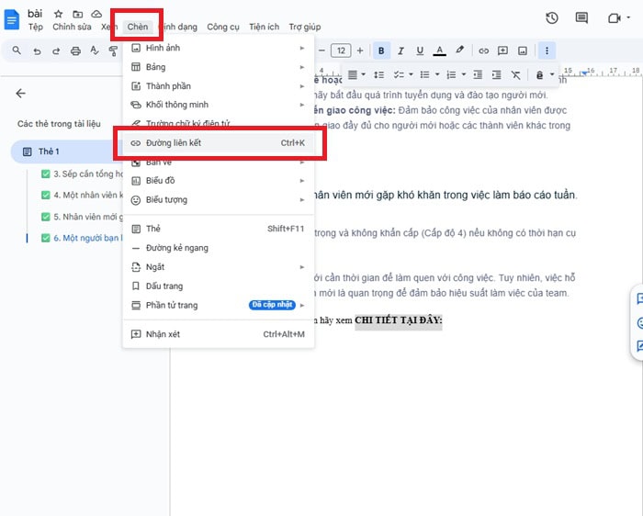Increase the font size
Viewport: 643px width, 516px height.
pos(360,50)
